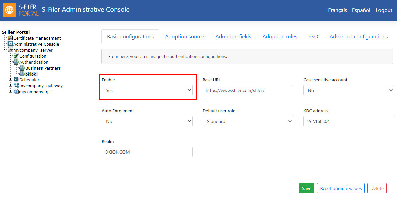Screen dimensions: 397x202
Task: Select mycompany_server in the tree
Action: point(33,50)
